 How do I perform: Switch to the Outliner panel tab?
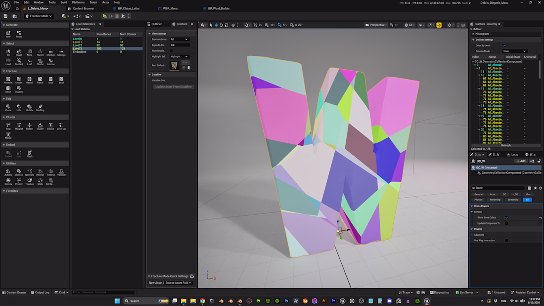pos(156,24)
